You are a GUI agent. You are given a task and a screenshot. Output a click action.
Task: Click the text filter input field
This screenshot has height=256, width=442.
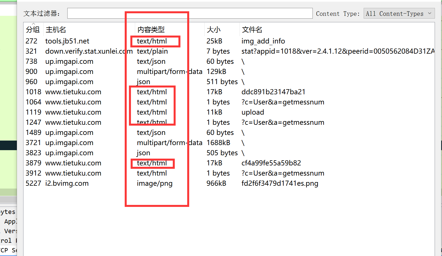(190, 13)
